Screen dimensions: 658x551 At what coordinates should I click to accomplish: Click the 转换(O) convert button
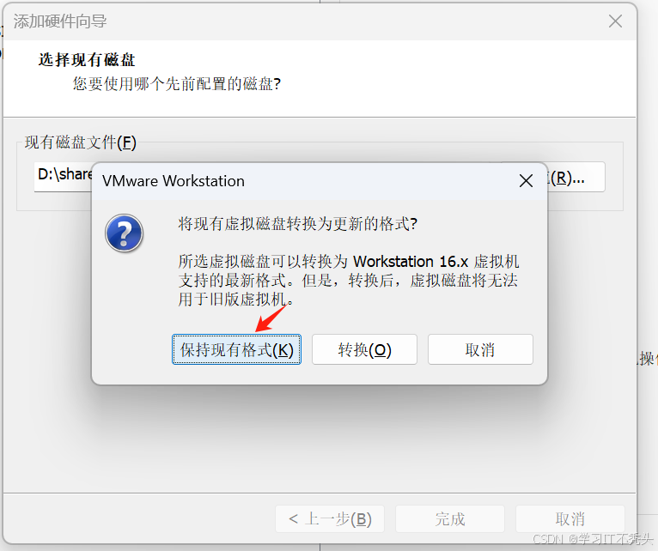[364, 349]
